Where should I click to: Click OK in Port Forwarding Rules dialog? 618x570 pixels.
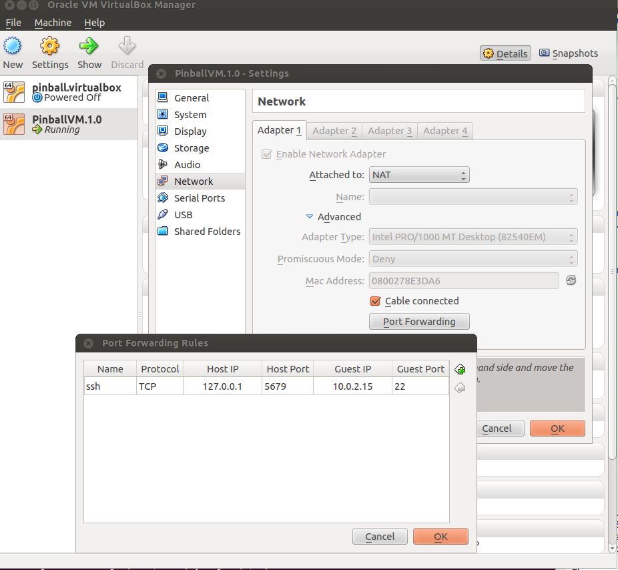tap(440, 537)
